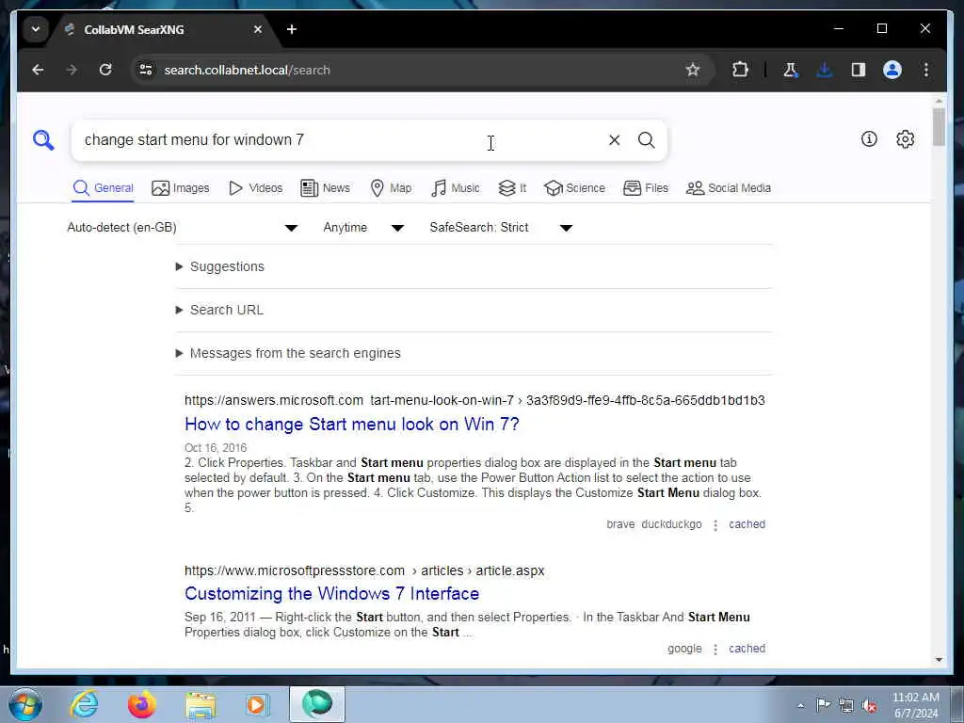Open cached version of first result
Screen dimensions: 964x723
(x=747, y=524)
